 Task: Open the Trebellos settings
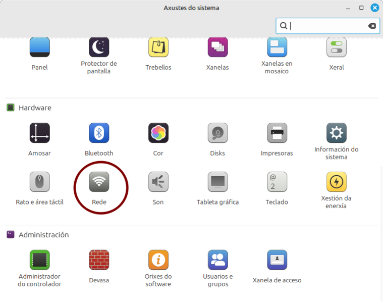tap(158, 54)
